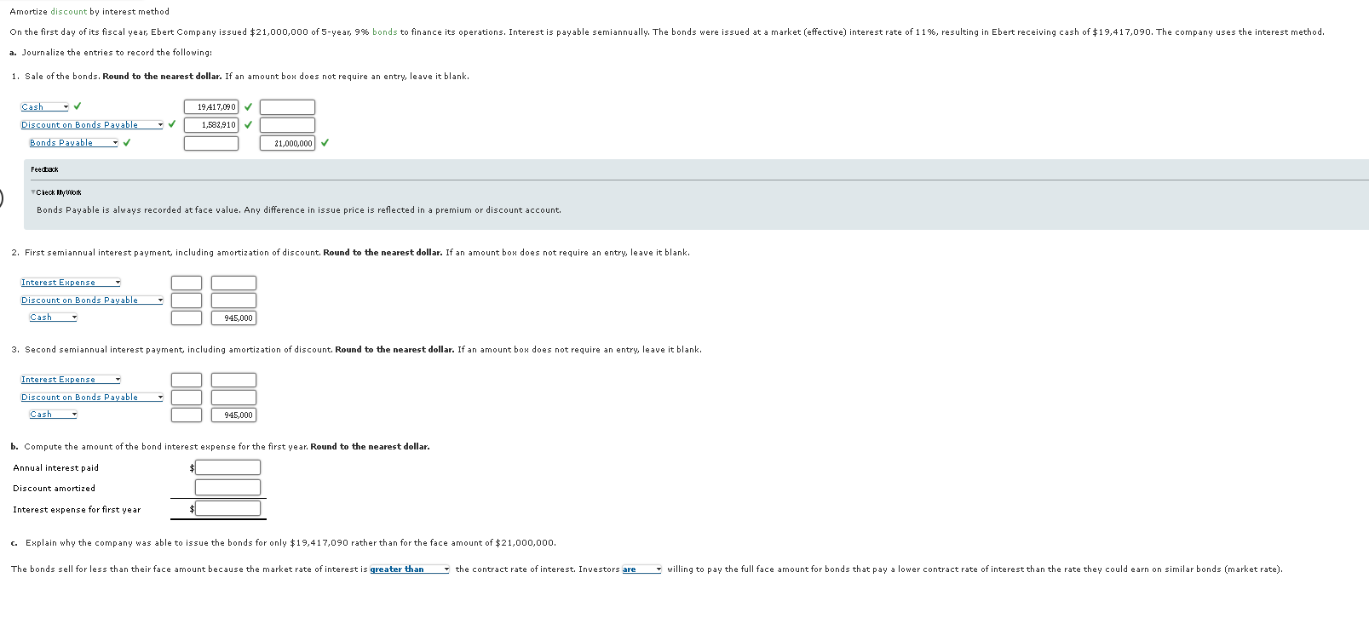Open Cash dropdown in first semiannual payment entry

(x=54, y=317)
